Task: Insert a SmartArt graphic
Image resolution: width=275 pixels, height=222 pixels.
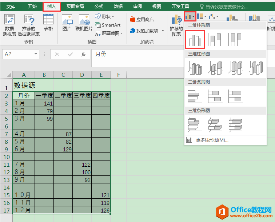Action: (108, 25)
